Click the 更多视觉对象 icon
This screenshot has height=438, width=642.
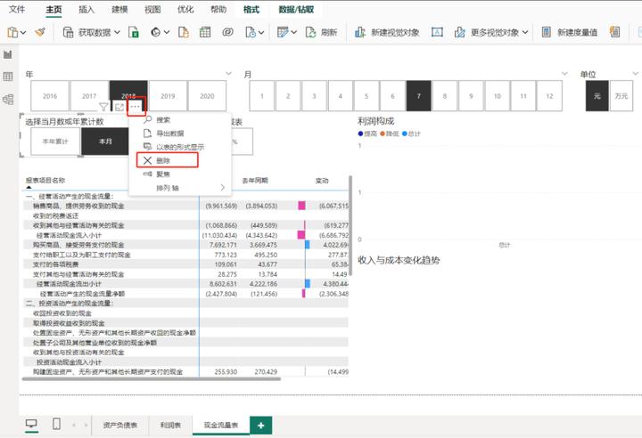click(460, 32)
